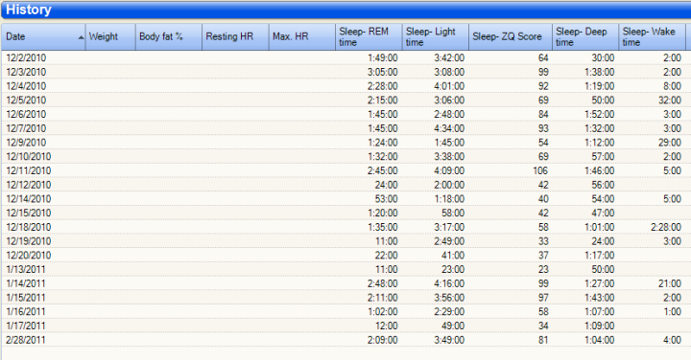Click ZQ score 106 on 12/11/2010

(x=540, y=170)
